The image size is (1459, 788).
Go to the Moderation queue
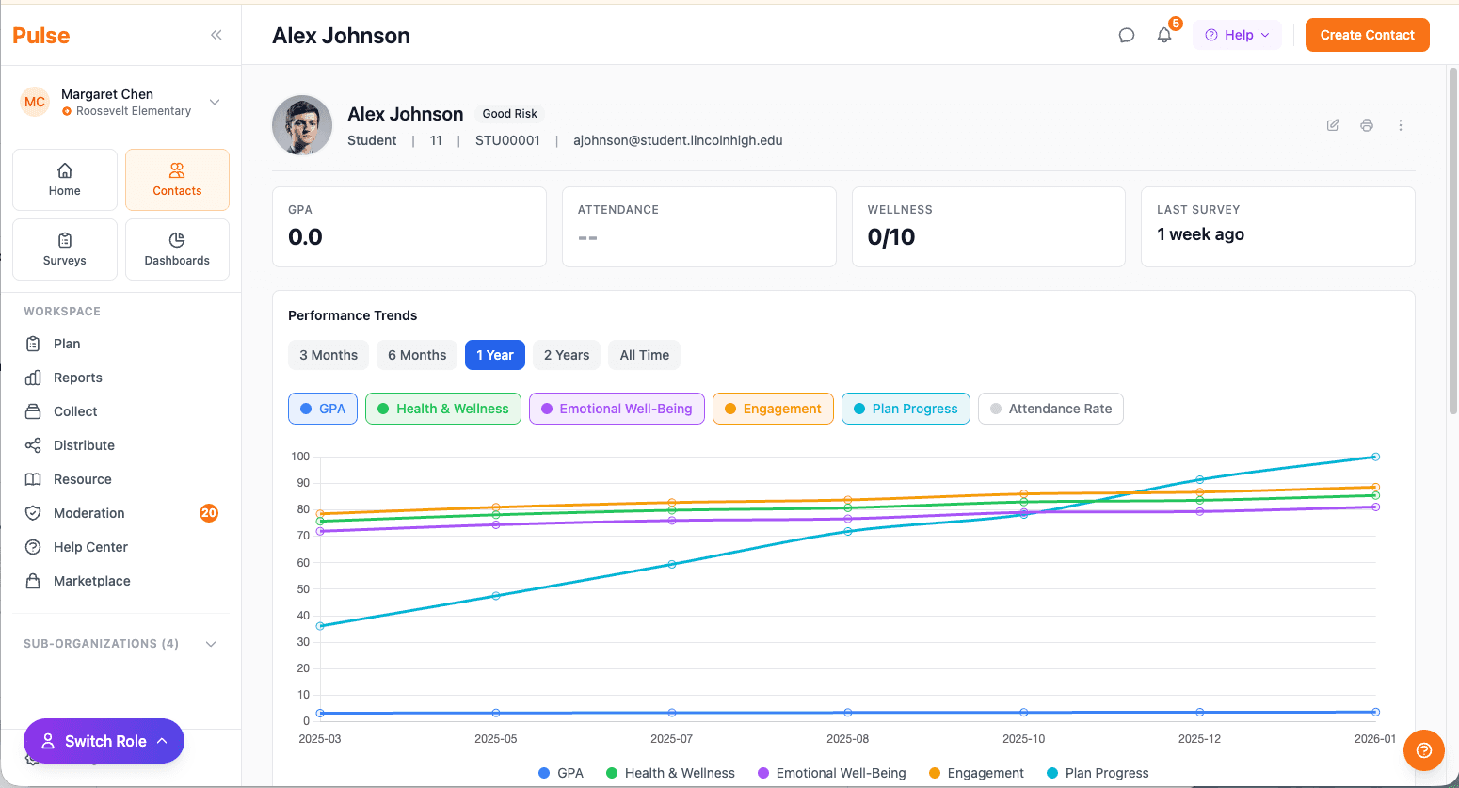90,512
